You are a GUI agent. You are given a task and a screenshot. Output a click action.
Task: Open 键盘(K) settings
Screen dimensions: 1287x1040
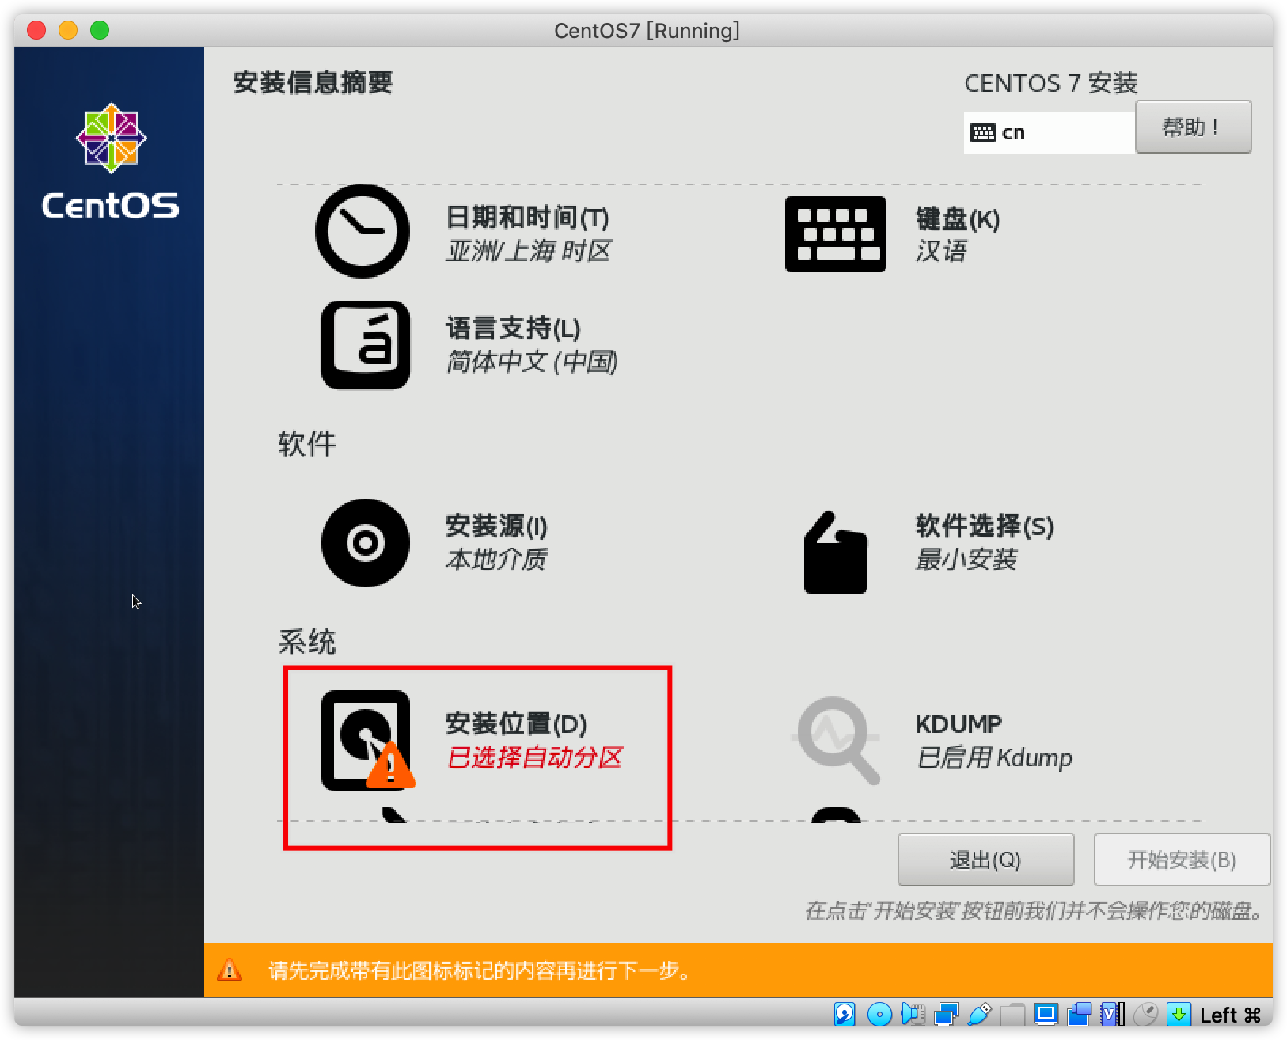[x=958, y=219]
